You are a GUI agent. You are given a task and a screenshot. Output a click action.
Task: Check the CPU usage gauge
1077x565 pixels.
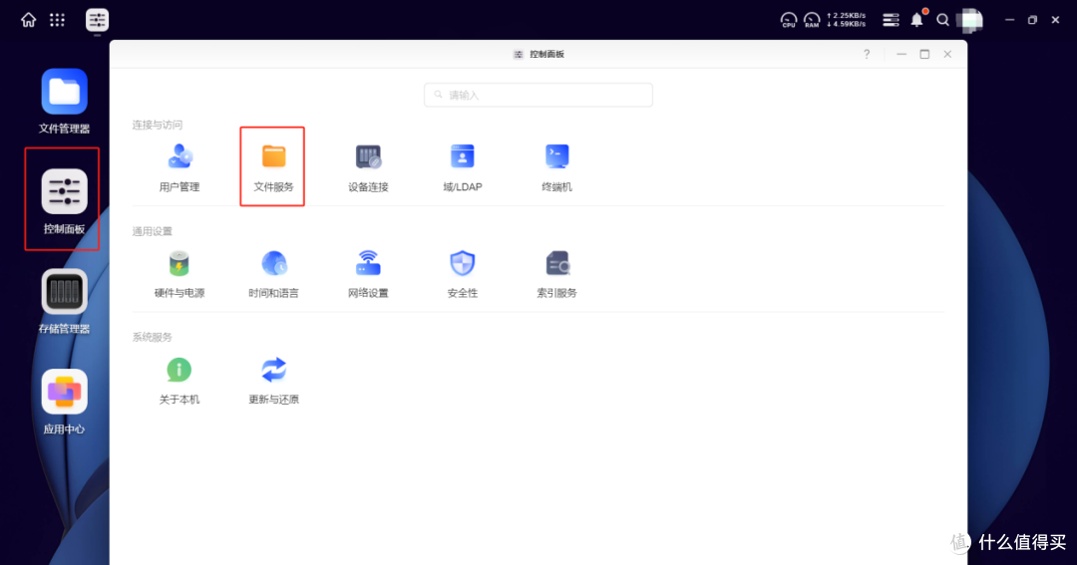point(789,20)
